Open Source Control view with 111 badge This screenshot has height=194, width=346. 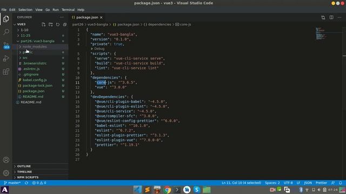pyautogui.click(x=6, y=45)
